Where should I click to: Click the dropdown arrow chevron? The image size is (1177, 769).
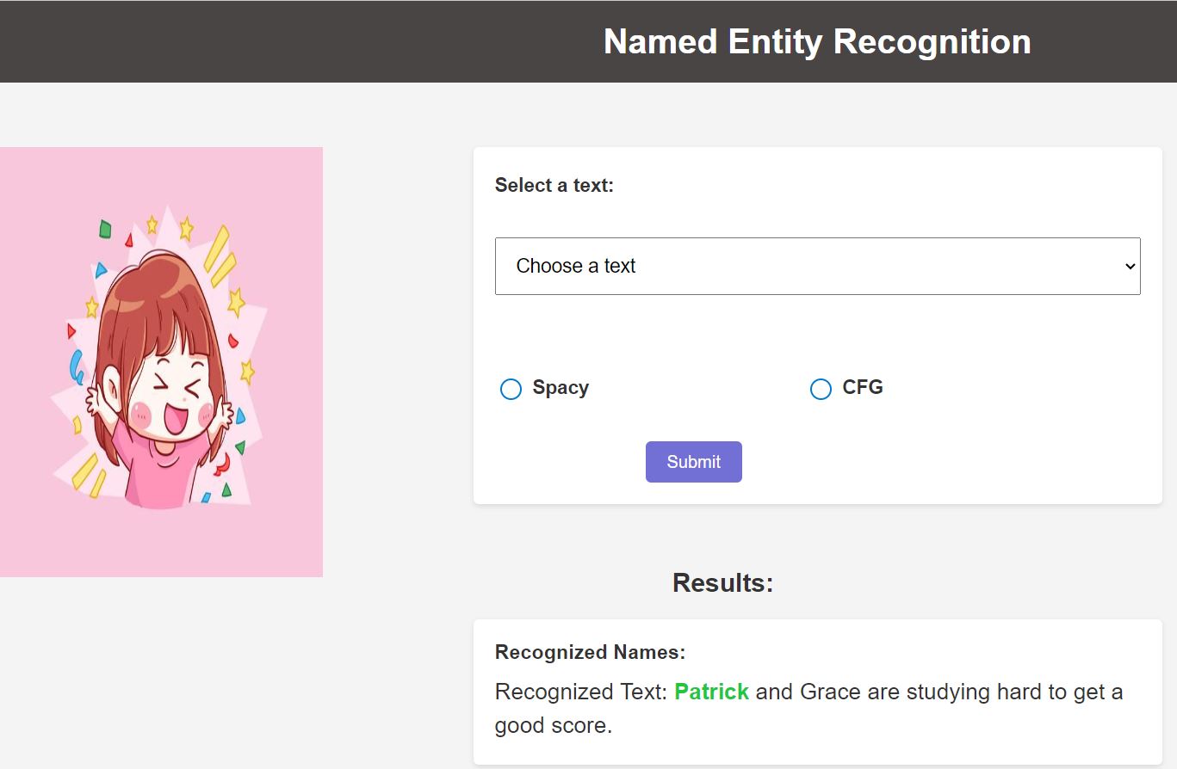click(x=1131, y=267)
